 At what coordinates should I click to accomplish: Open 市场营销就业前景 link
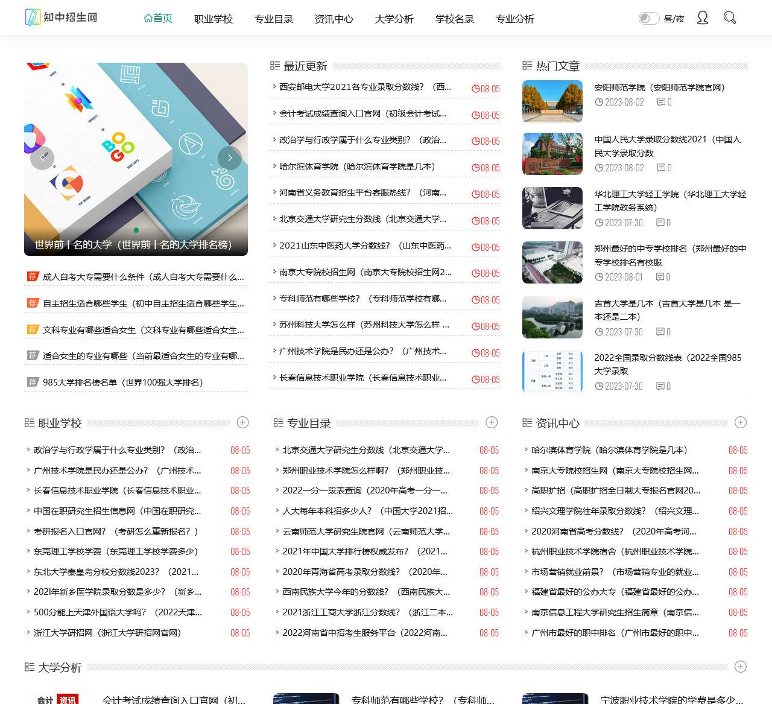615,572
